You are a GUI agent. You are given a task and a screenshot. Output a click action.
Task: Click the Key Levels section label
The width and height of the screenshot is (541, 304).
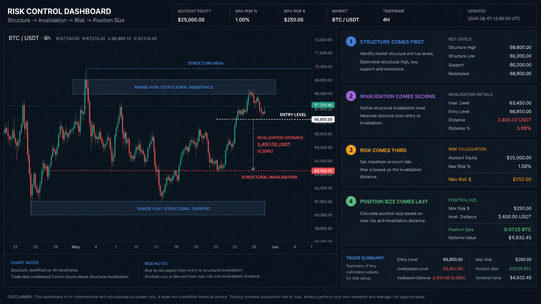click(x=460, y=39)
